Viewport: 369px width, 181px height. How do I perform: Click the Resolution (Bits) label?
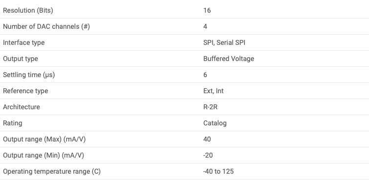click(28, 11)
